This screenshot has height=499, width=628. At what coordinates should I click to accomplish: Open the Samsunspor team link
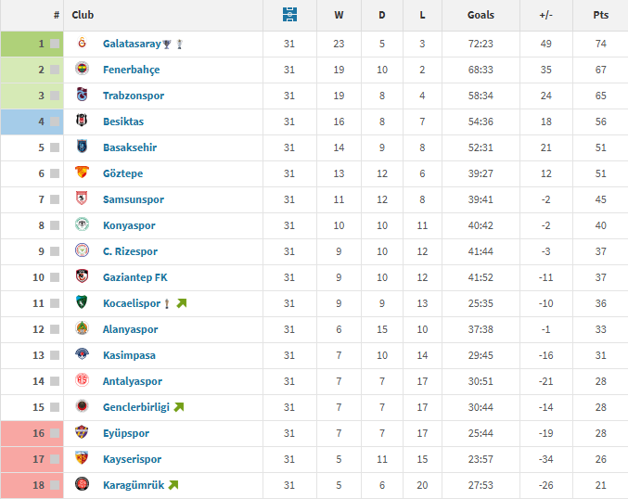134,199
